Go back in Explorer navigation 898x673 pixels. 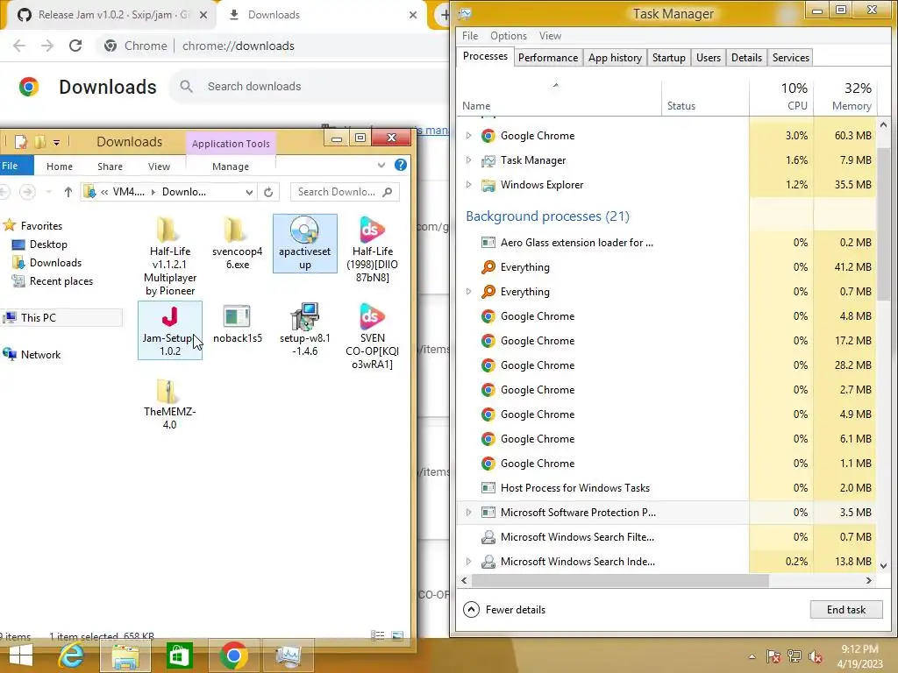coord(4,192)
